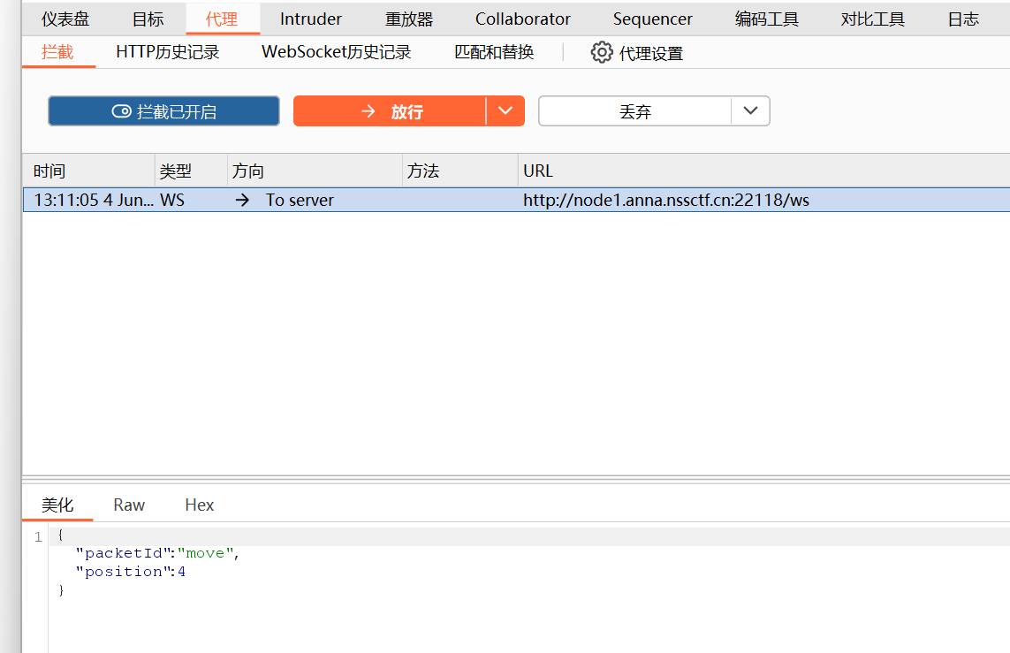Sort by the 方法 column header
The width and height of the screenshot is (1010, 653).
tap(459, 171)
